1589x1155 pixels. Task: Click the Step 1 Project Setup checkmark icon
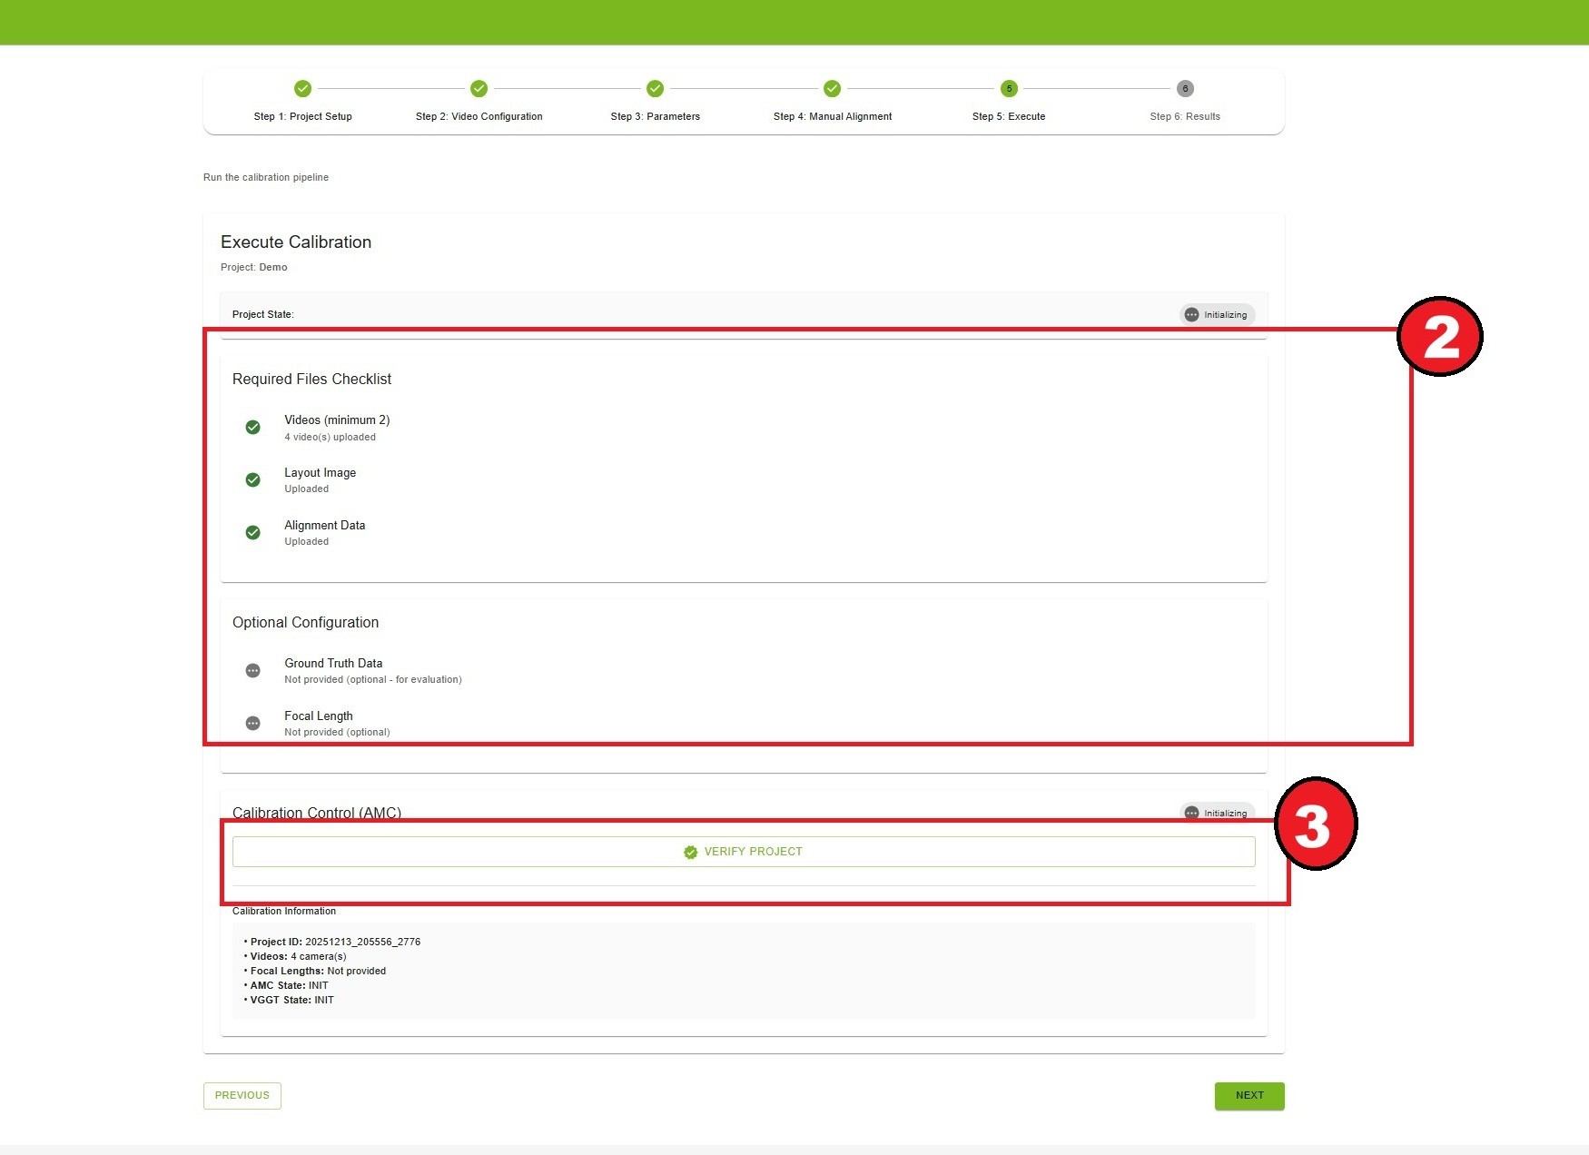(x=302, y=88)
